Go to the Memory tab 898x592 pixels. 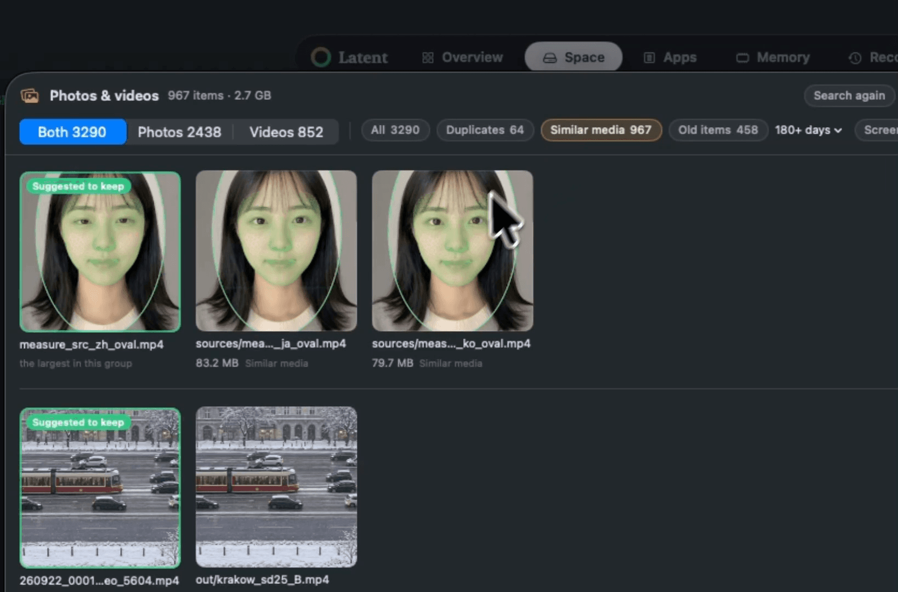tap(772, 58)
